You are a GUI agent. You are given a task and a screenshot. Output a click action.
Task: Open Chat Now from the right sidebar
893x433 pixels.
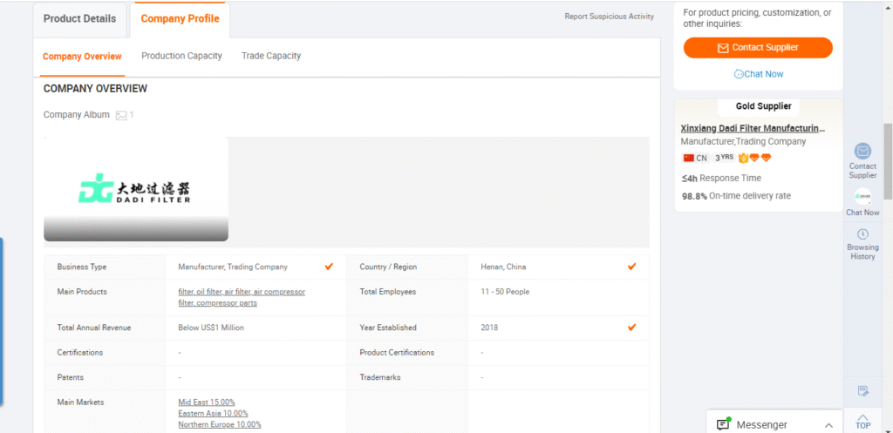862,197
